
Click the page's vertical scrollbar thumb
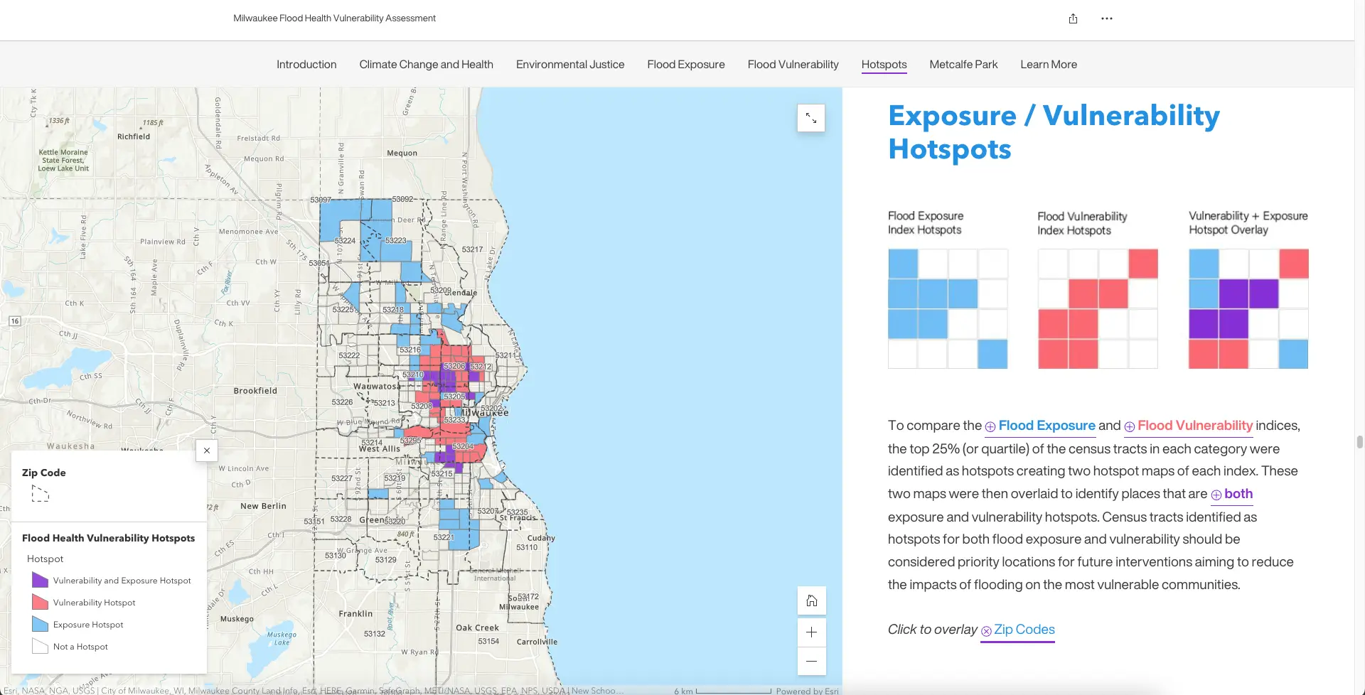coord(1359,442)
